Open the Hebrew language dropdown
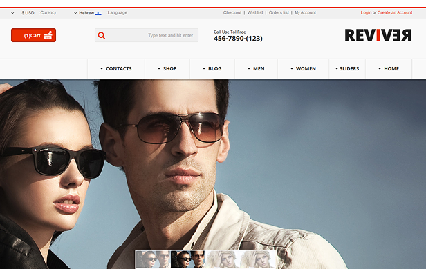The height and width of the screenshot is (269, 426). (x=86, y=13)
